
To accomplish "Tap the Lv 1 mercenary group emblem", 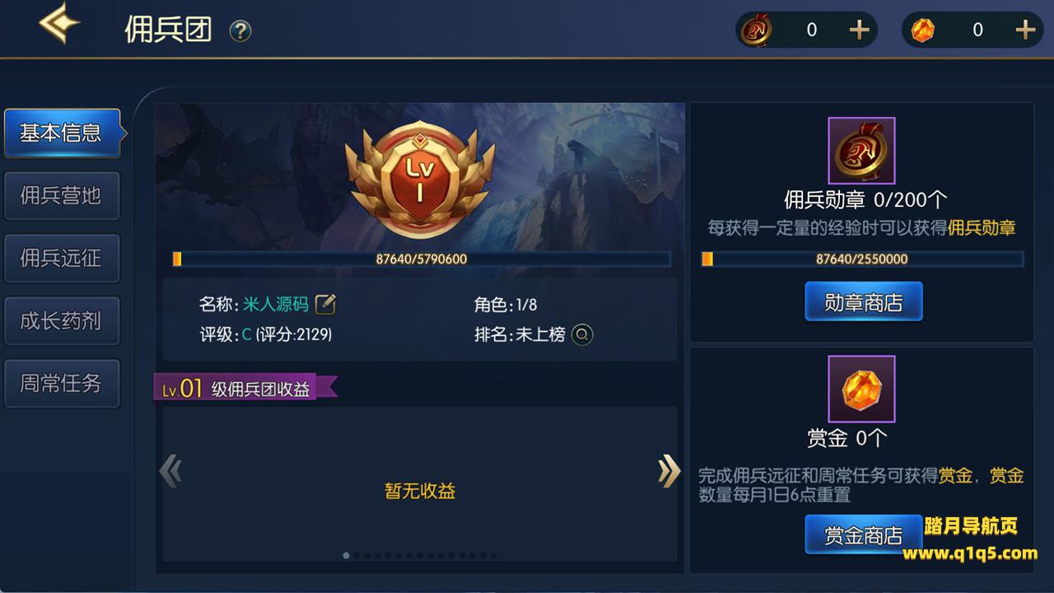I will coord(420,175).
